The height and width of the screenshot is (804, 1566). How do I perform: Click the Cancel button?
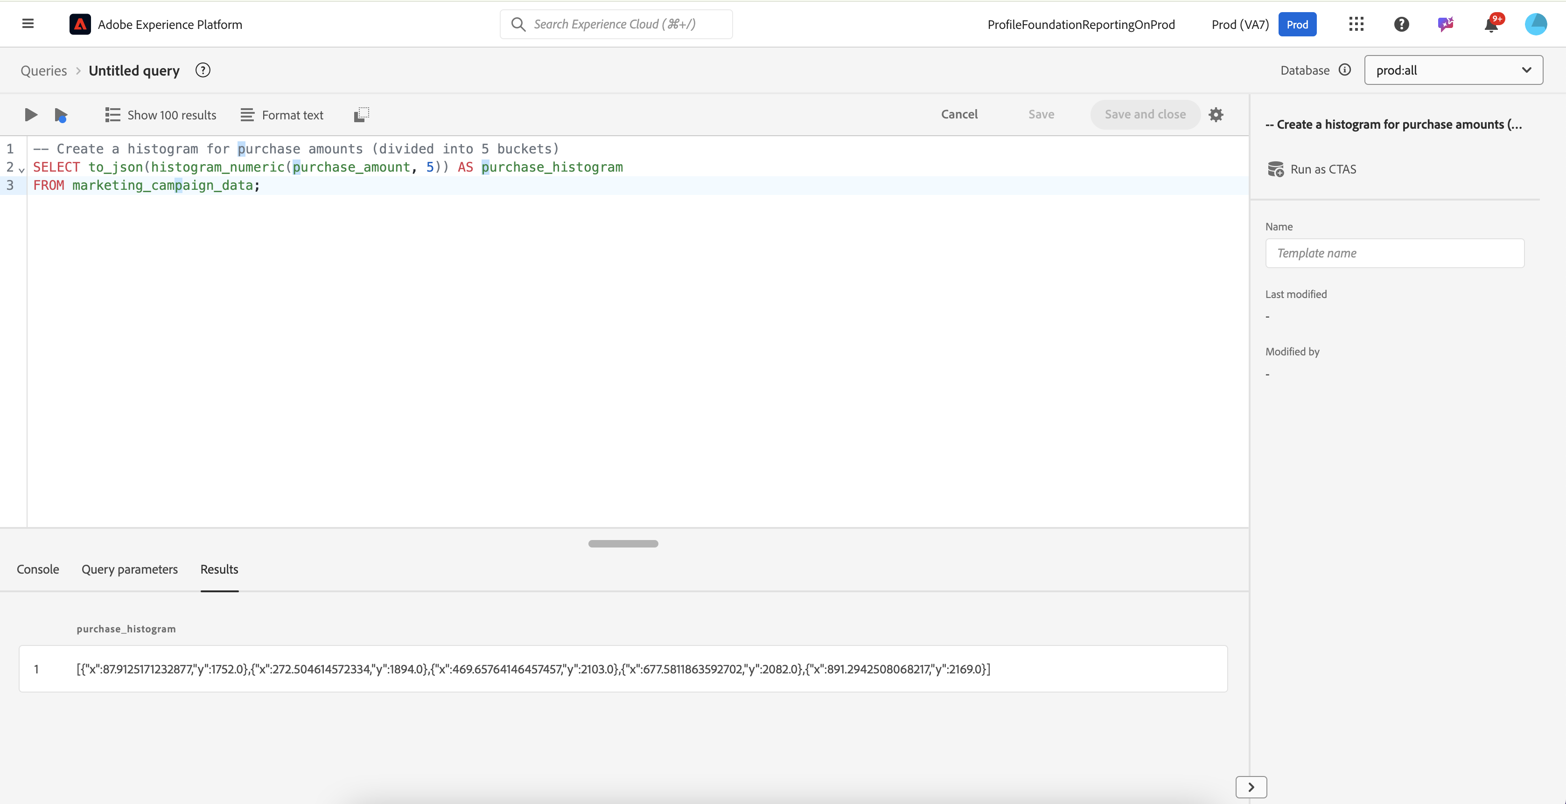pos(959,114)
